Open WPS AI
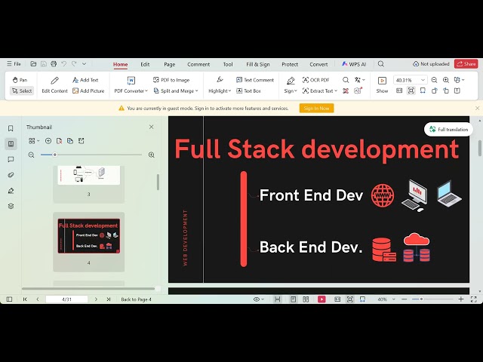This screenshot has width=483, height=362. tap(354, 64)
